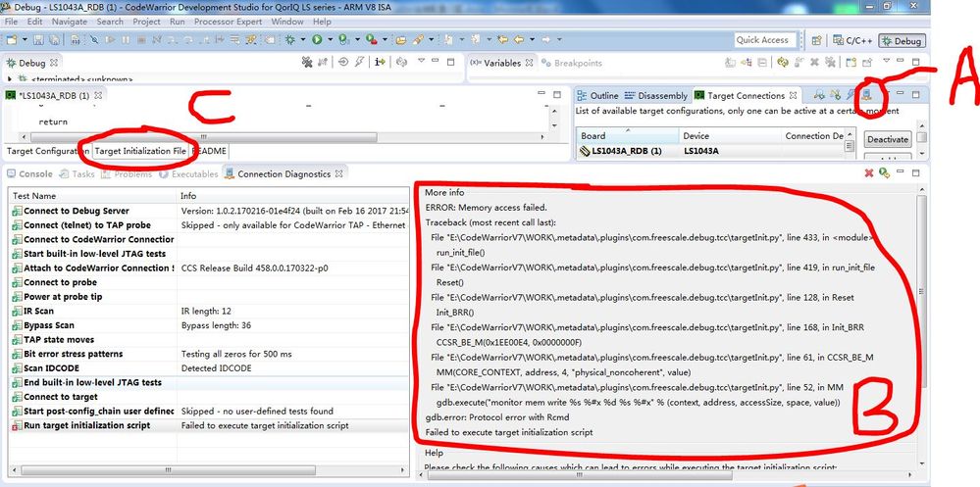Open the Search icon dropdown arrow

(x=432, y=39)
